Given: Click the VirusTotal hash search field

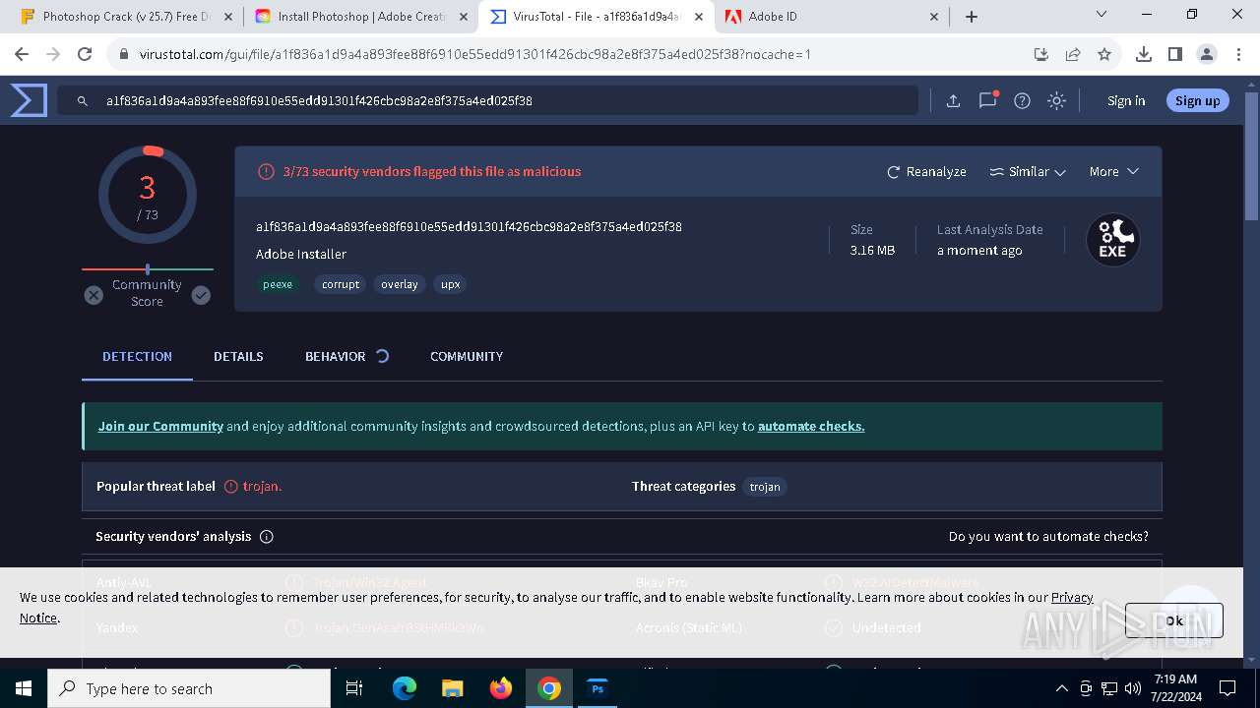Looking at the screenshot, I should click(x=487, y=100).
